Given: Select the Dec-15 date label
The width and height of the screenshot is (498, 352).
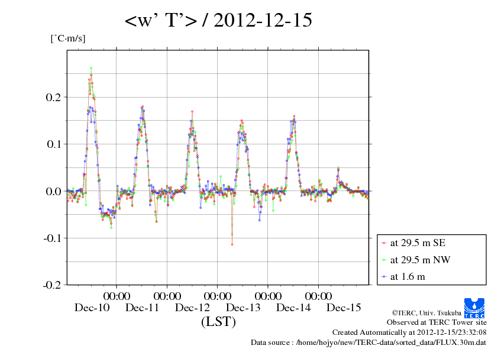Looking at the screenshot, I should [x=344, y=308].
